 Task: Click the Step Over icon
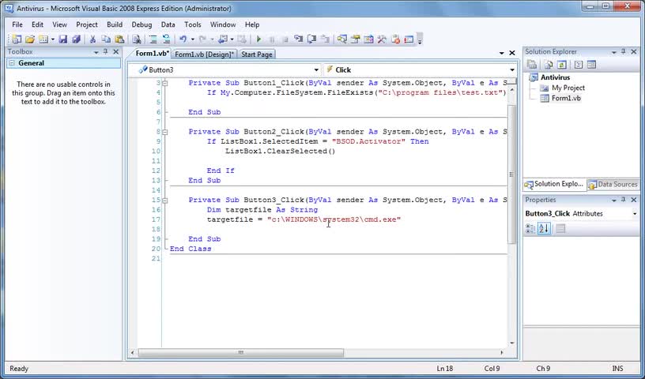pos(311,39)
